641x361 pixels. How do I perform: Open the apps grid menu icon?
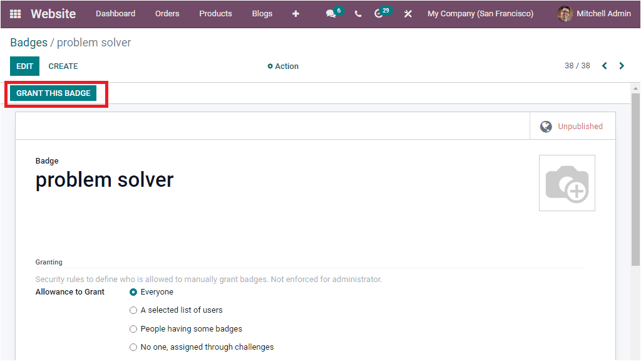15,13
